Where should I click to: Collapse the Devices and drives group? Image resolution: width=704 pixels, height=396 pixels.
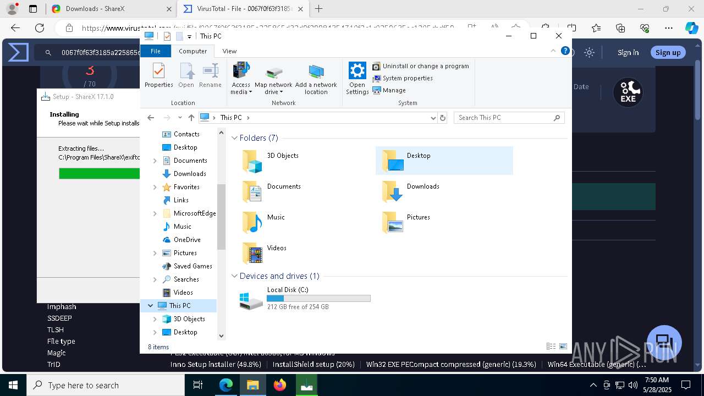pos(235,276)
